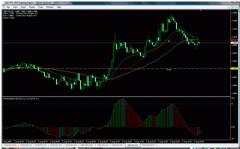Screen dimensions: 240x149
Task: Click the Pivot level label
Action: coord(169,70)
